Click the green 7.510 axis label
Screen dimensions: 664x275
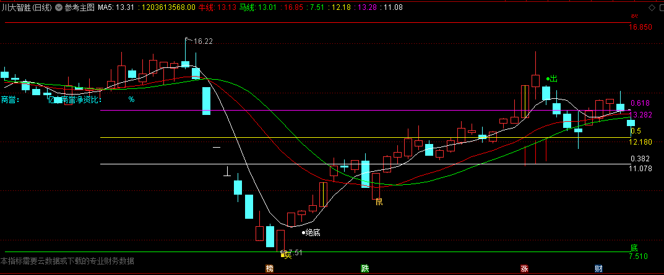(x=638, y=256)
